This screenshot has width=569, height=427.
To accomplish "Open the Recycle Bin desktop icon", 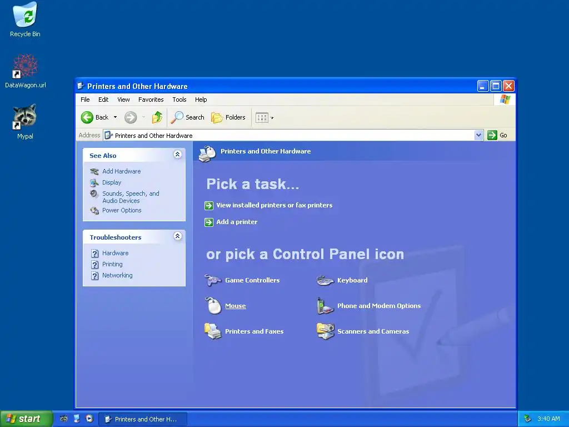I will click(25, 19).
